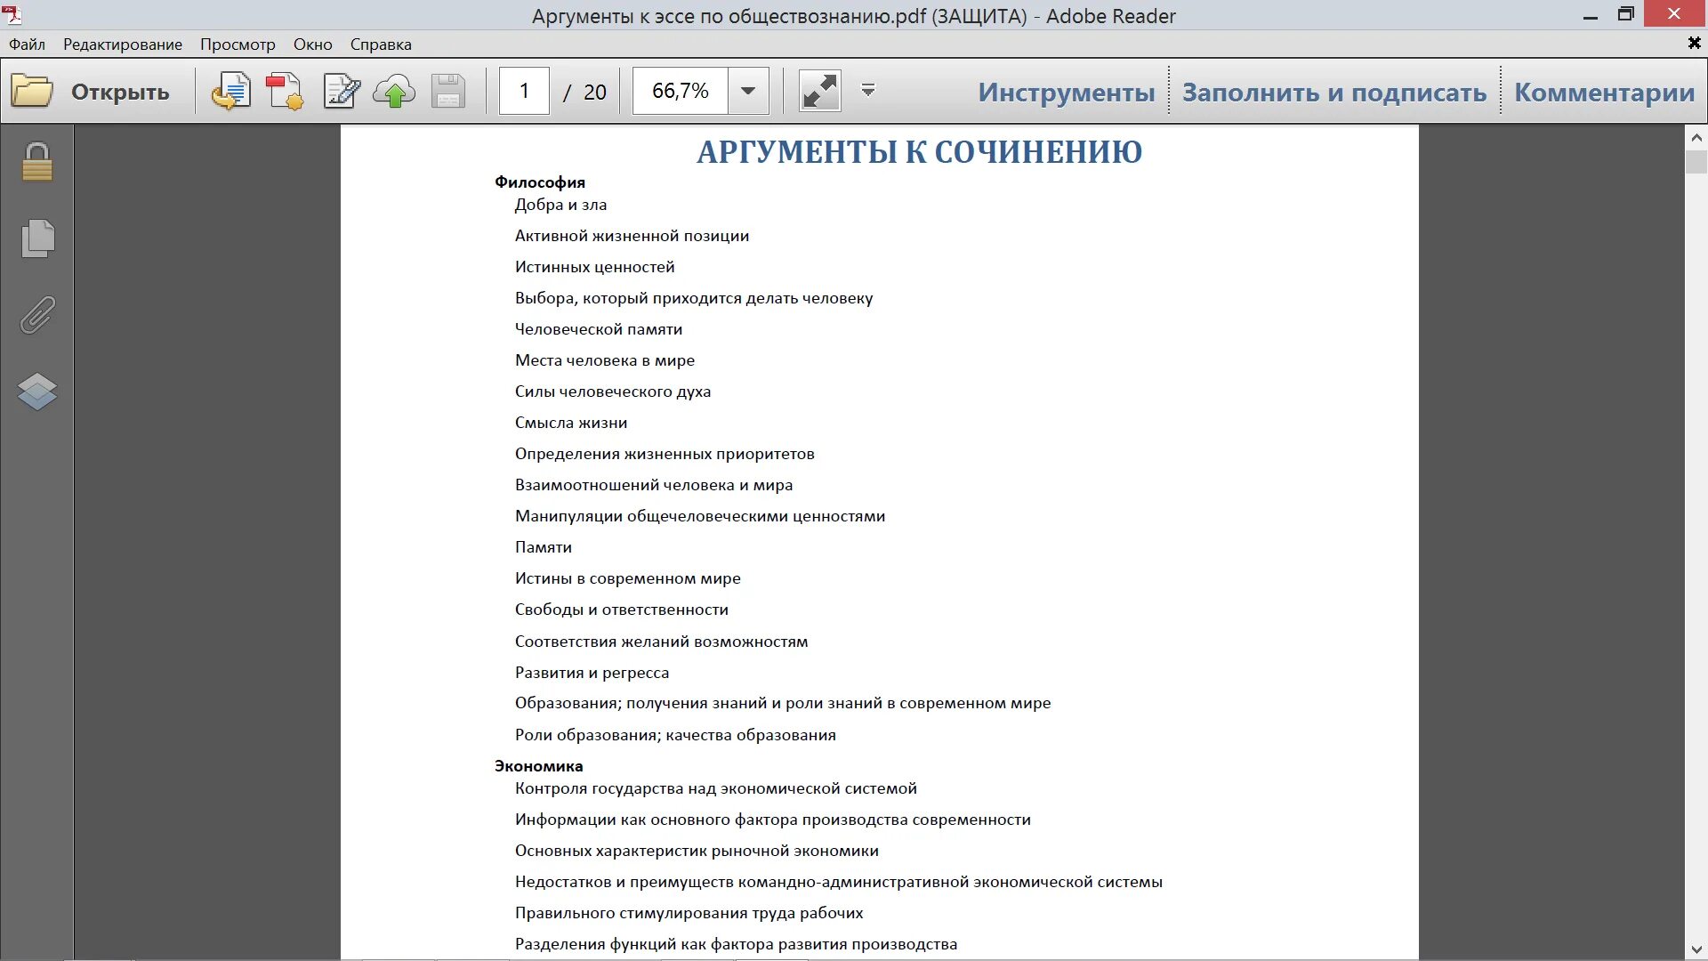Open the Файл menu
The width and height of the screenshot is (1708, 961).
(x=26, y=44)
